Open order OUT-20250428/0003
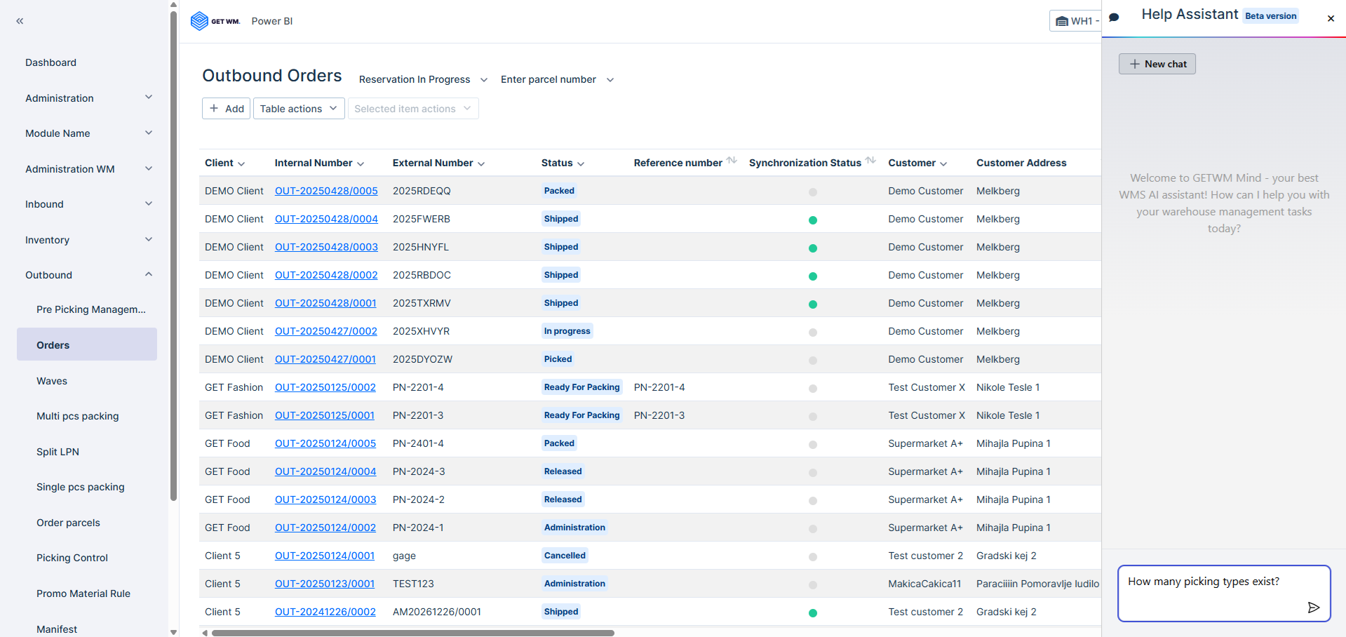 point(326,247)
